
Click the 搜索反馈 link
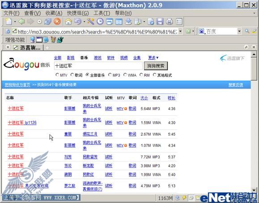pyautogui.click(x=236, y=85)
